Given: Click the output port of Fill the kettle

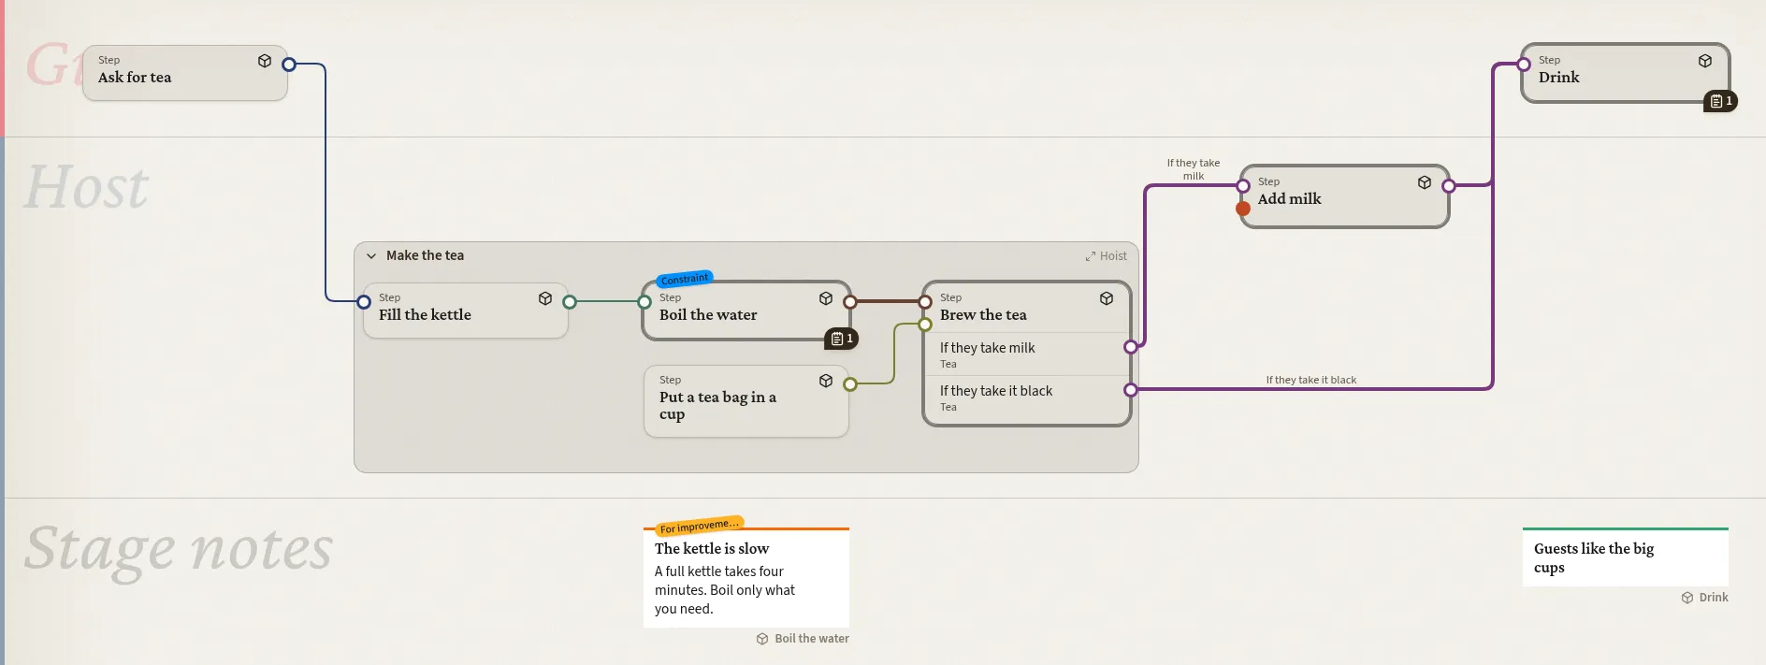Looking at the screenshot, I should tap(570, 301).
